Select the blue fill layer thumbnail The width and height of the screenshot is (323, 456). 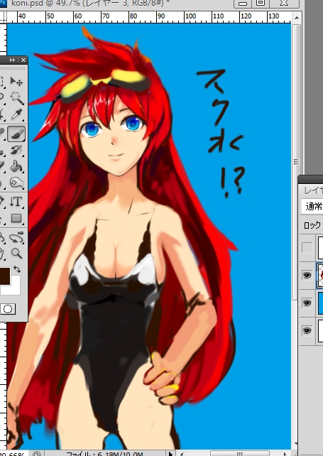(320, 303)
